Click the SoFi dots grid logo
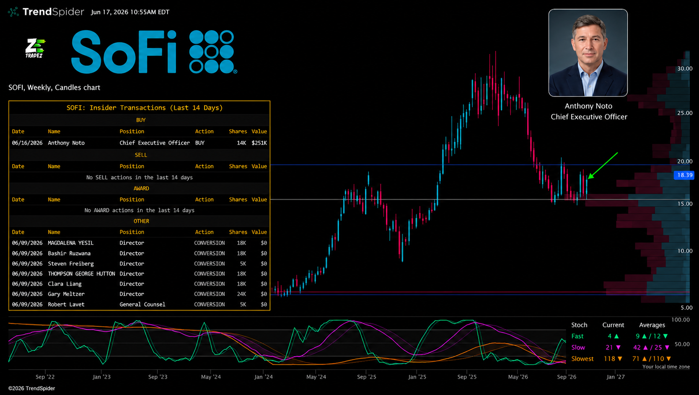Image resolution: width=699 pixels, height=395 pixels. (x=212, y=52)
